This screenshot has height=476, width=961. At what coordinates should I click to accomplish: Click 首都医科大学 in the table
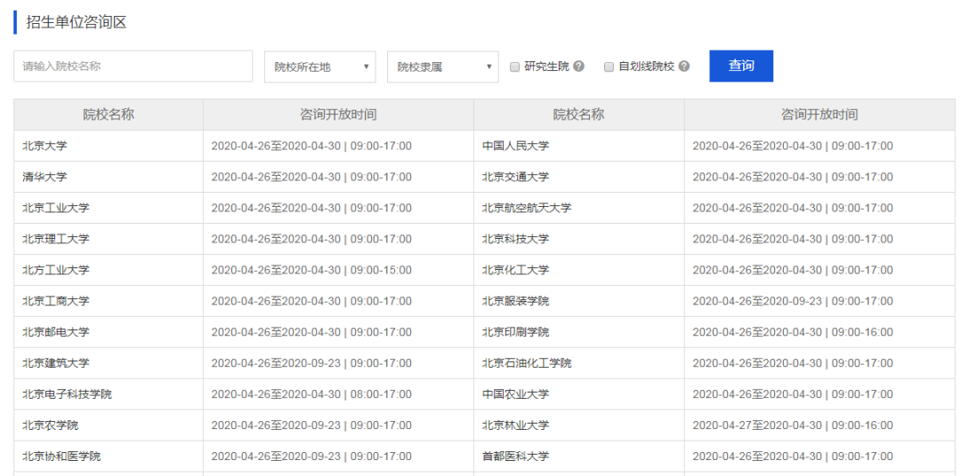(x=515, y=456)
